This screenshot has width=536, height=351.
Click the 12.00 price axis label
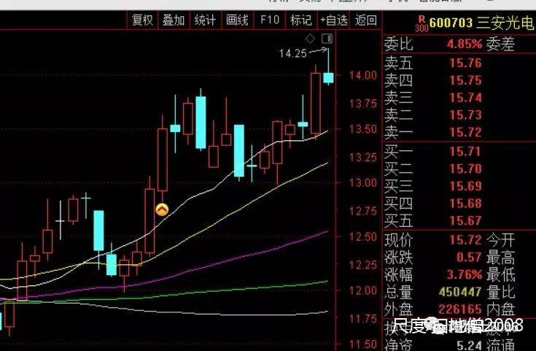tap(362, 290)
